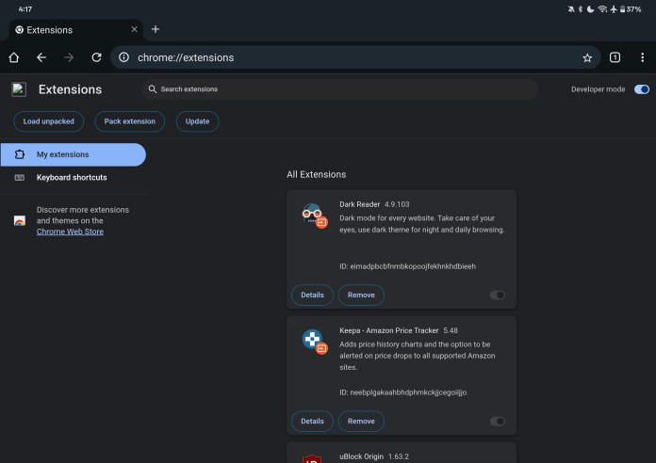Click the Pack extension button
The width and height of the screenshot is (656, 463).
click(130, 121)
